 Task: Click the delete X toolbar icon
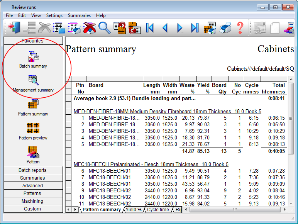(44, 28)
